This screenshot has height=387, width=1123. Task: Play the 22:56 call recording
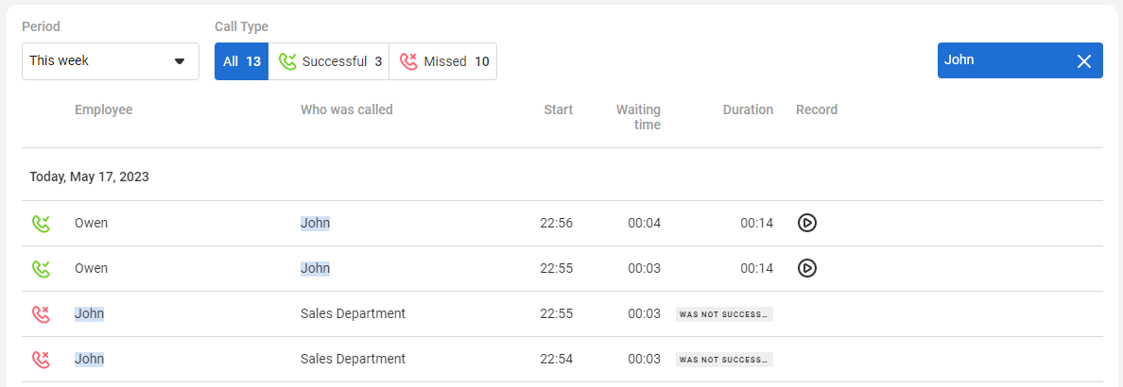click(806, 223)
